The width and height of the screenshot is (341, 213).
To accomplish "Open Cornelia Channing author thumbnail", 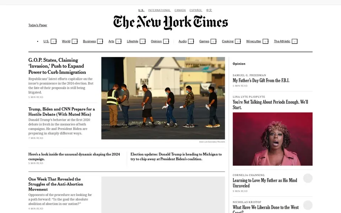I will (308, 178).
